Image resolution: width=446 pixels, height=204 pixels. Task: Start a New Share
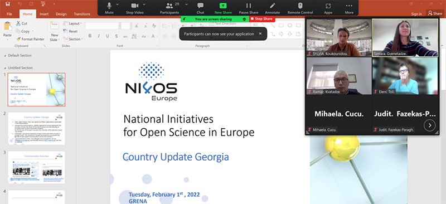[223, 8]
